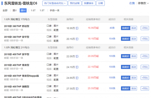151x98 pixels.
Task: Add 400THP 豪华型 to comparison
Action: (x=145, y=56)
